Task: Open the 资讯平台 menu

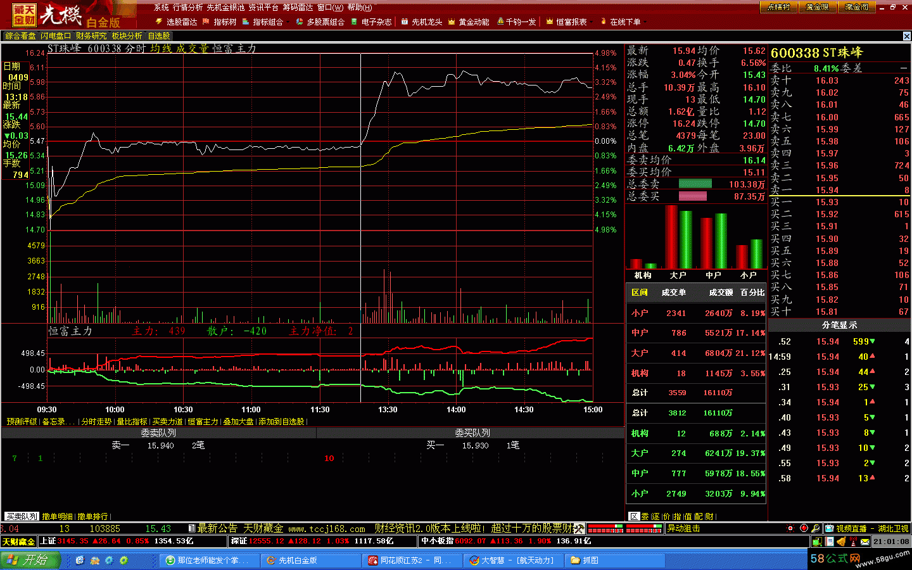Action: click(x=263, y=8)
